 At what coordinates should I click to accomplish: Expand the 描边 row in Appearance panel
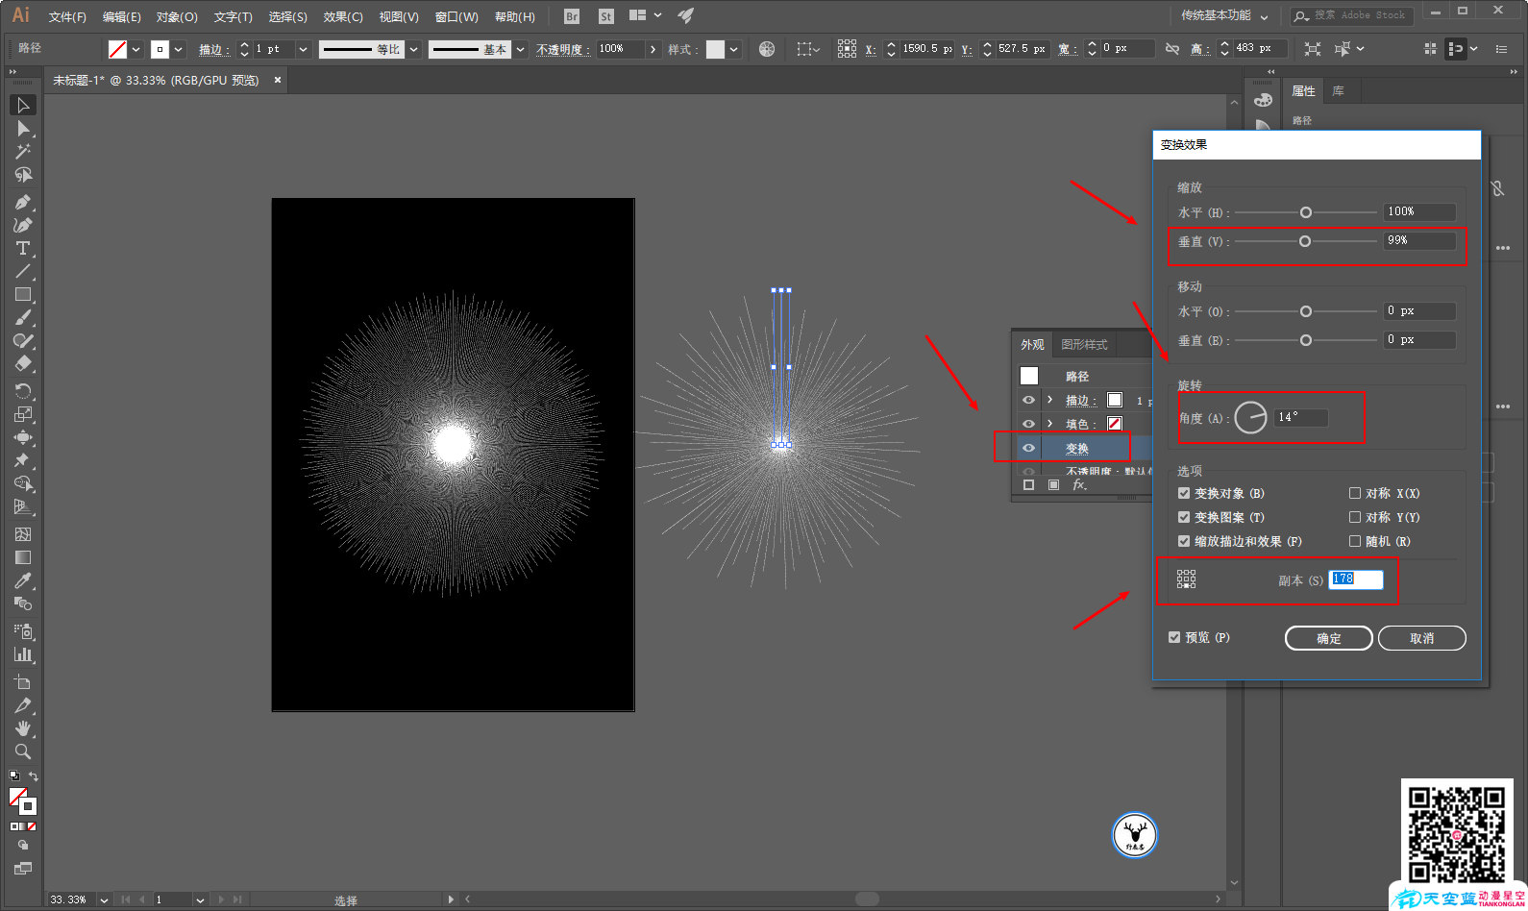(x=1049, y=400)
